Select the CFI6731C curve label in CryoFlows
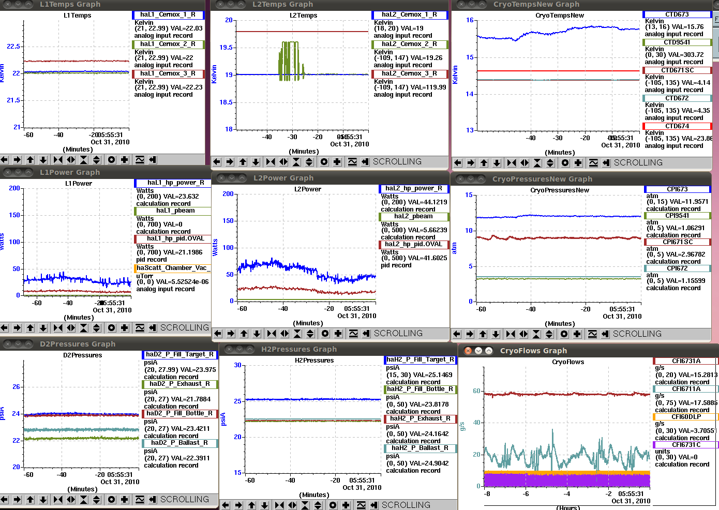Viewport: 719px width, 510px height. [x=686, y=445]
